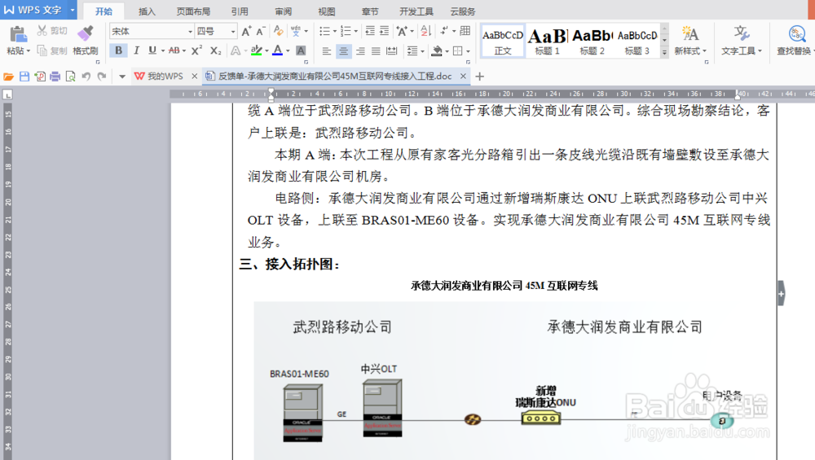Align text right

click(360, 50)
